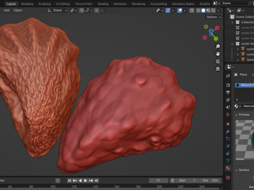
Task: Expand the Sphere object in outliner
Action: click(x=238, y=60)
